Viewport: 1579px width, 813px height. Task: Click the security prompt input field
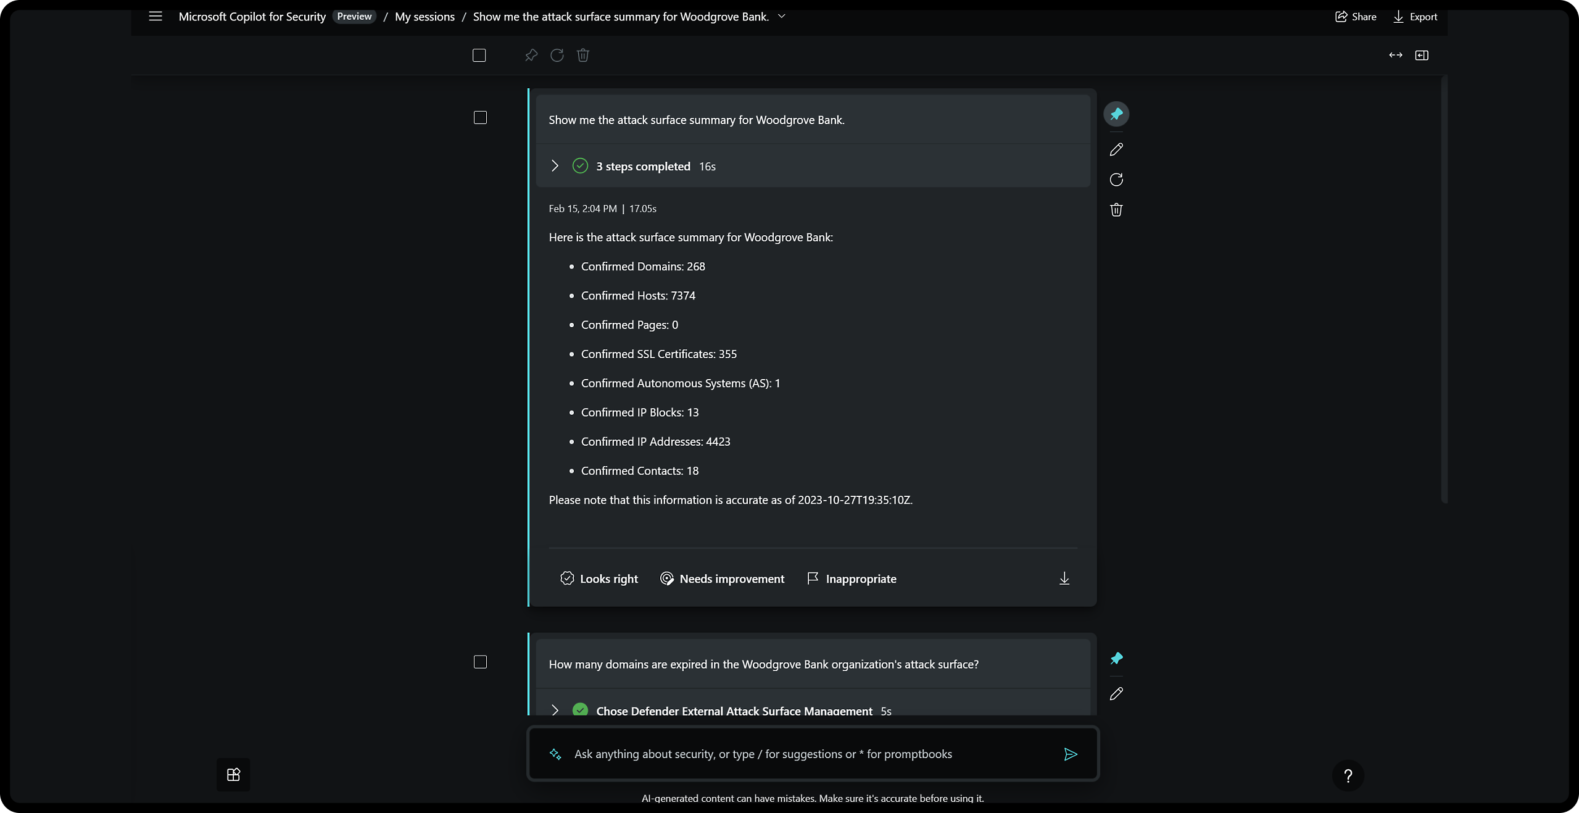(813, 754)
